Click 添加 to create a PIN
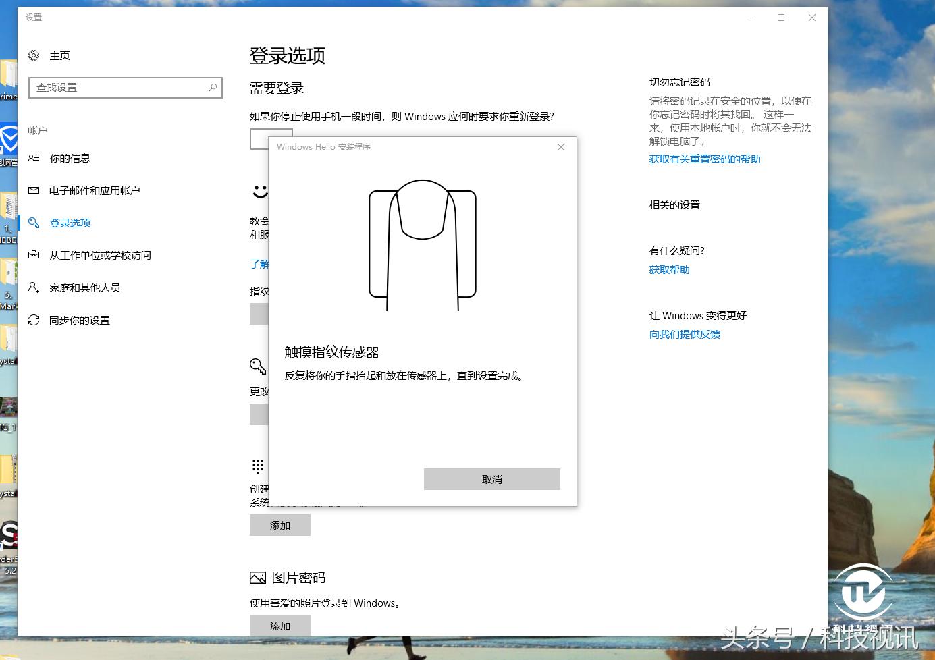Screen dimensions: 935x660 (x=279, y=525)
